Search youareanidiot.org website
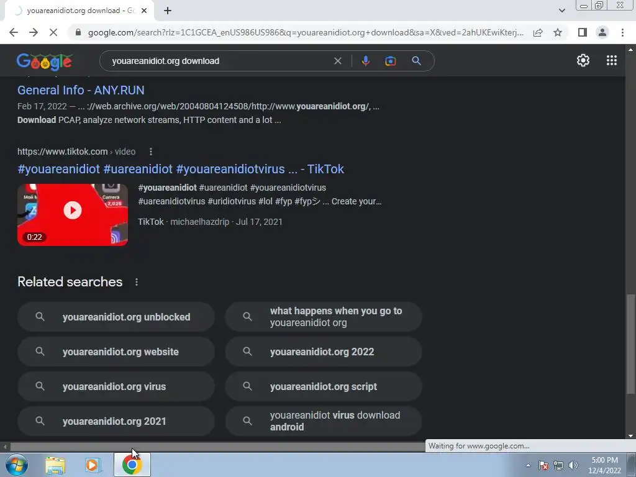Image resolution: width=636 pixels, height=477 pixels. click(116, 352)
